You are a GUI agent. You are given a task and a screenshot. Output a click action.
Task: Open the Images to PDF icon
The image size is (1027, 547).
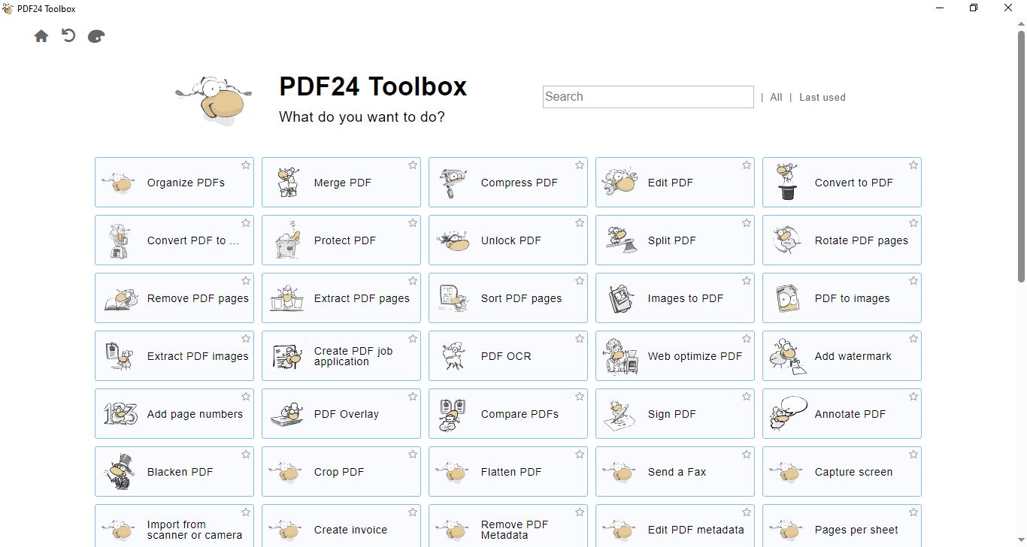click(621, 298)
